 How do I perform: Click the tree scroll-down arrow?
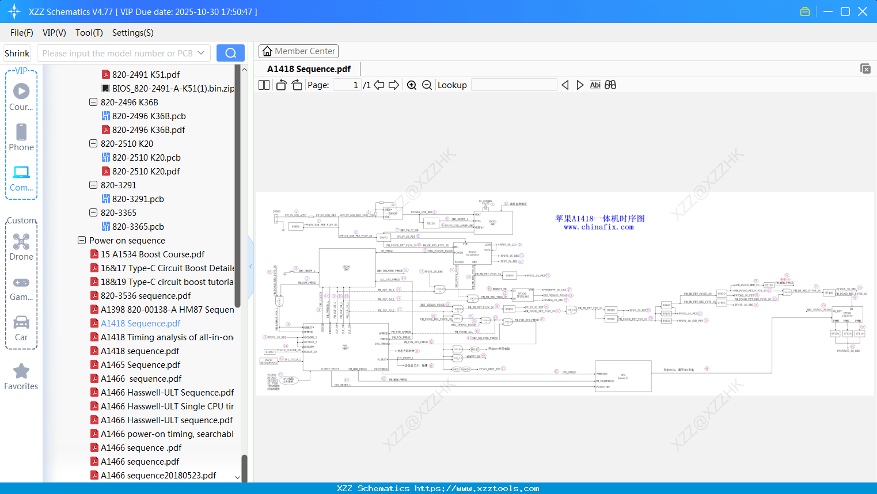coord(238,477)
